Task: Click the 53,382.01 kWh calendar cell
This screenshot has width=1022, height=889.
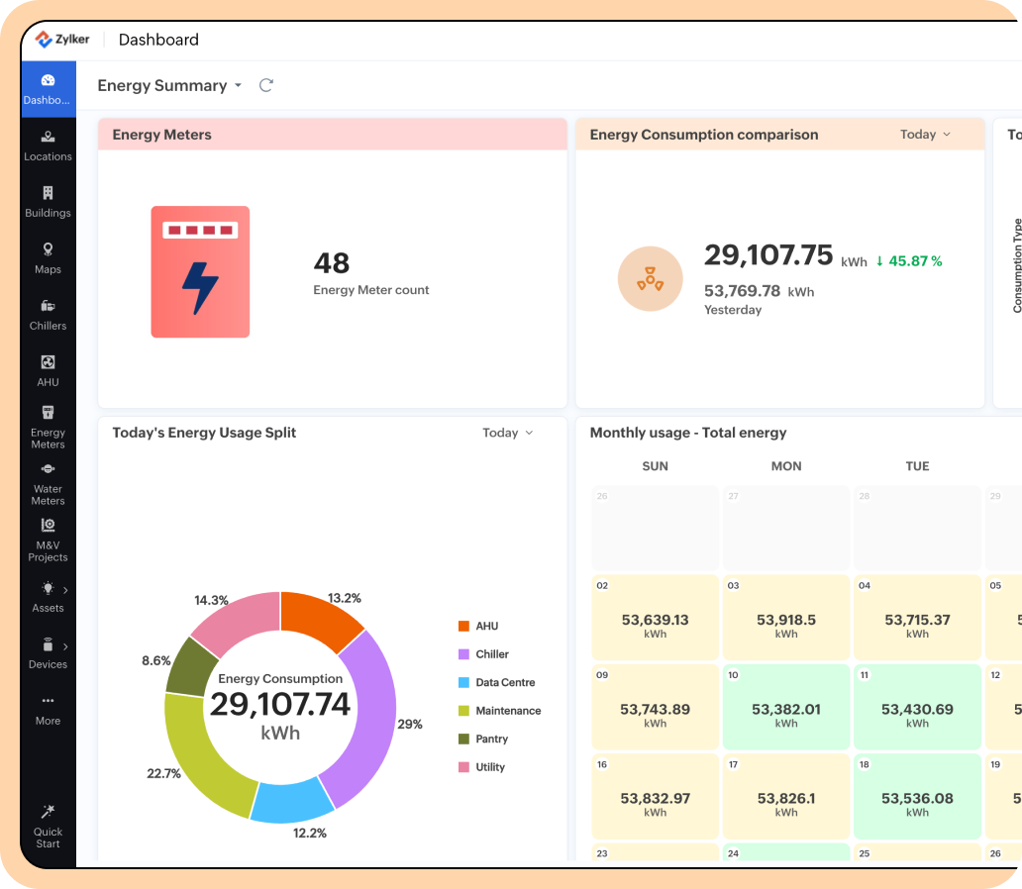Action: (785, 707)
